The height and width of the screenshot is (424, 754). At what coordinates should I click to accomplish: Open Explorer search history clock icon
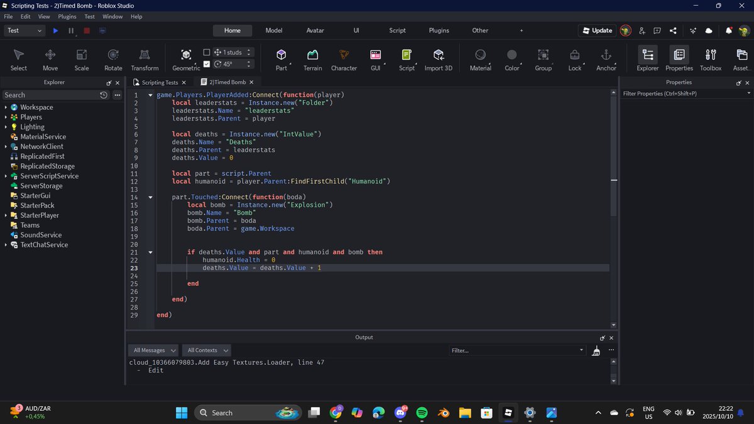(104, 95)
